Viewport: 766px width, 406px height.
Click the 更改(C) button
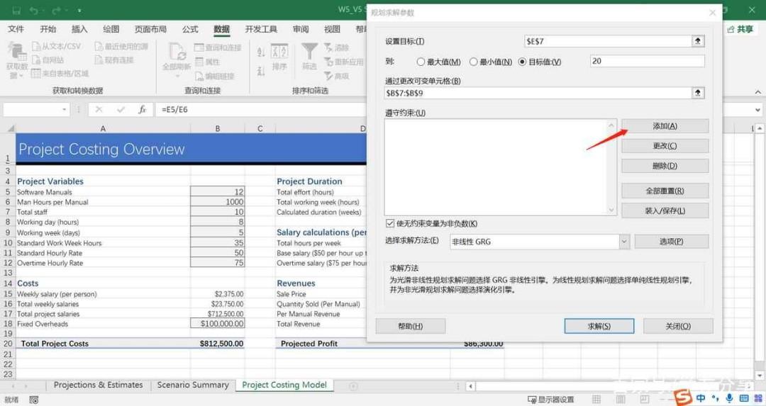pos(665,146)
